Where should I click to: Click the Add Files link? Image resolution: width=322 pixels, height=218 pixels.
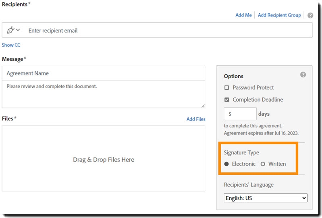click(196, 119)
